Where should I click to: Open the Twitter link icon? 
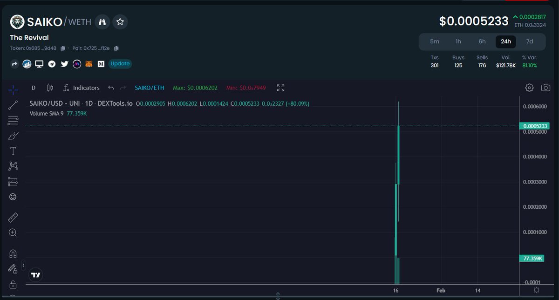(64, 64)
